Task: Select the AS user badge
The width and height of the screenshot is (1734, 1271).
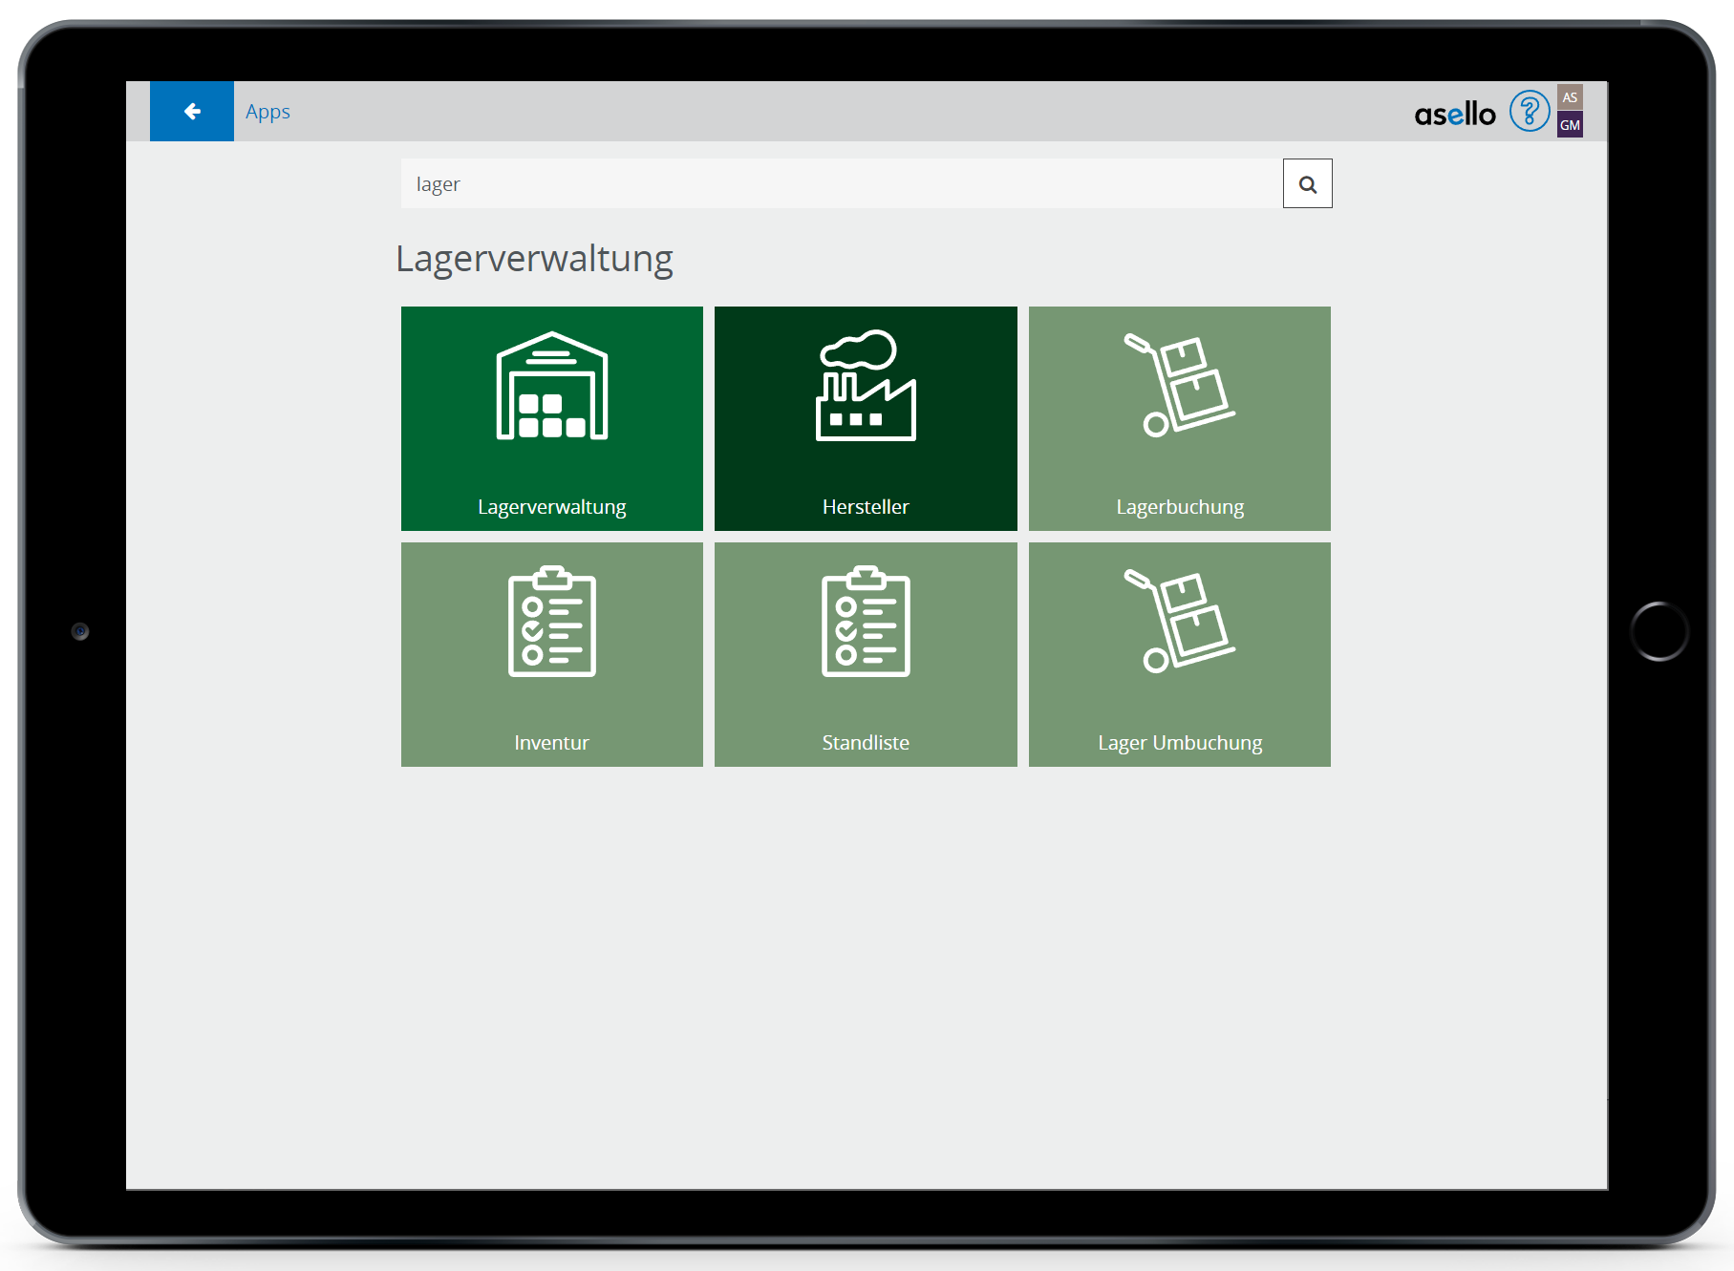Action: pyautogui.click(x=1570, y=97)
